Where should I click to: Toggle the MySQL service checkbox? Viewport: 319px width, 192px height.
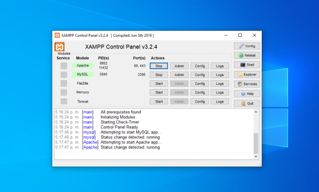click(x=64, y=75)
